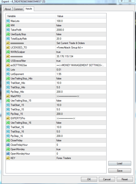Viewport: 136px width, 184px height.
Task: Click the Reset button
Action: (x=125, y=179)
